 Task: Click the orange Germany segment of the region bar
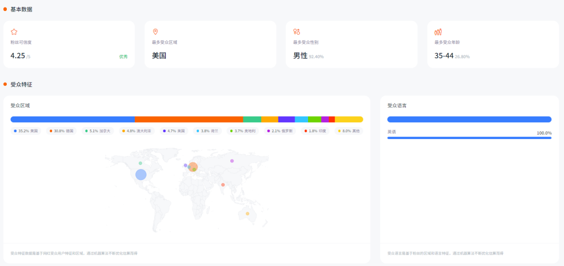189,120
